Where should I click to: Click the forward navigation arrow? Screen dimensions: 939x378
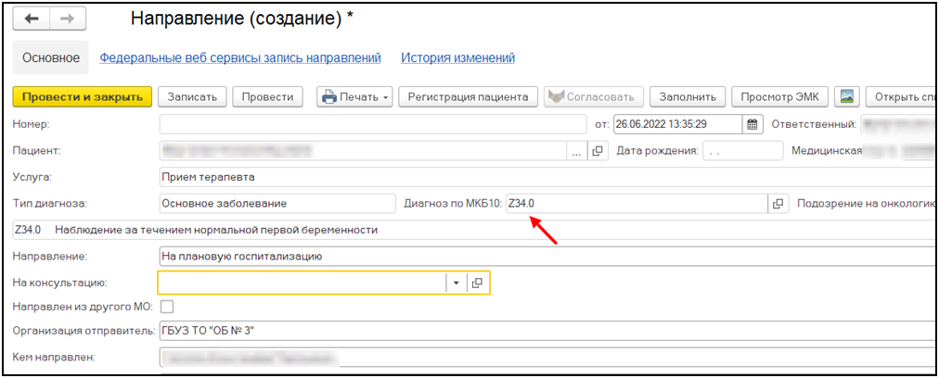[x=66, y=19]
